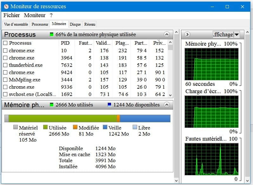
Task: Check the svchost.exe process checkbox
Action: (5, 94)
